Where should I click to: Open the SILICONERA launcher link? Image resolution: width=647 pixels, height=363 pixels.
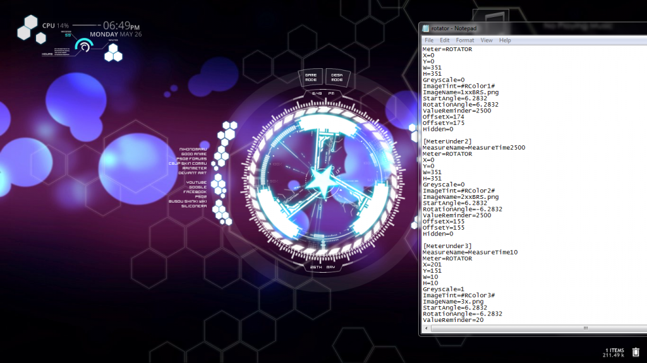click(x=194, y=206)
